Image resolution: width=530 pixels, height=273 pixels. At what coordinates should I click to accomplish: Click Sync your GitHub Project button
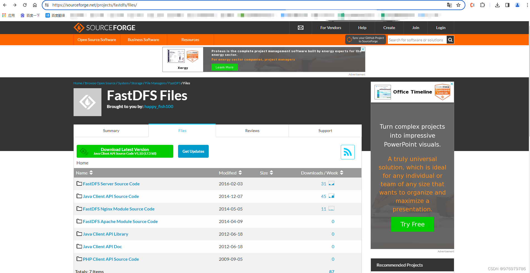point(366,40)
